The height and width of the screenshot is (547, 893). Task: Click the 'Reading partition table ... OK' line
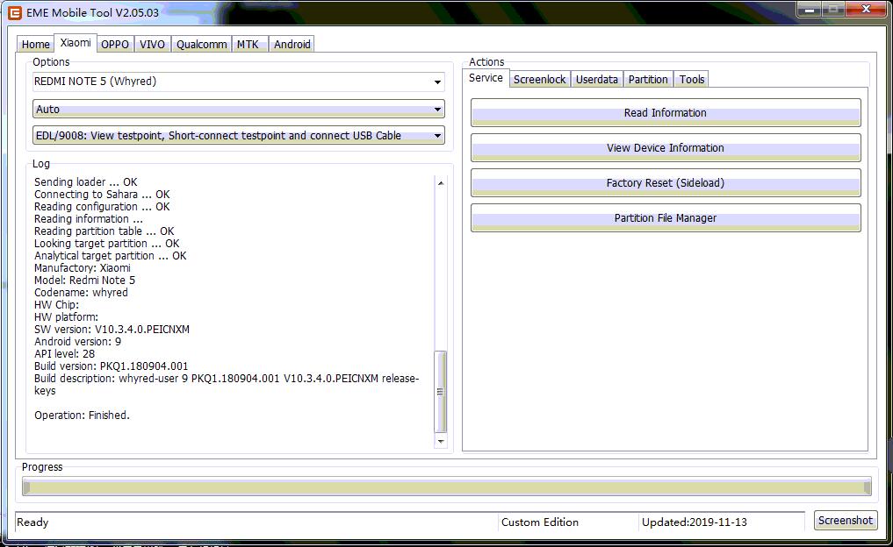[x=104, y=231]
